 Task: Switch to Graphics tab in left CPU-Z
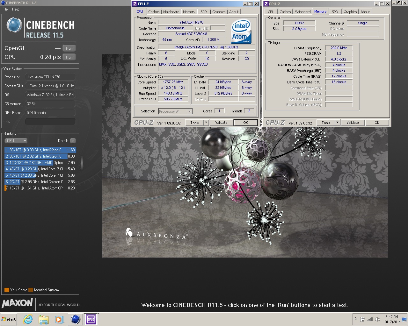coord(219,12)
